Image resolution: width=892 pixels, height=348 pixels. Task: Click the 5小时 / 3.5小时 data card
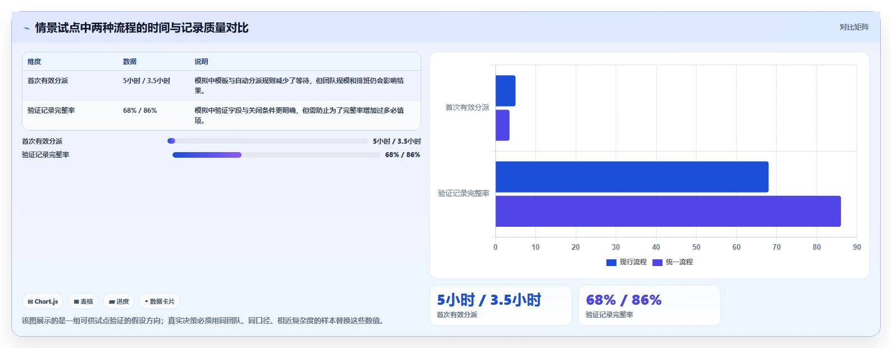tap(500, 305)
